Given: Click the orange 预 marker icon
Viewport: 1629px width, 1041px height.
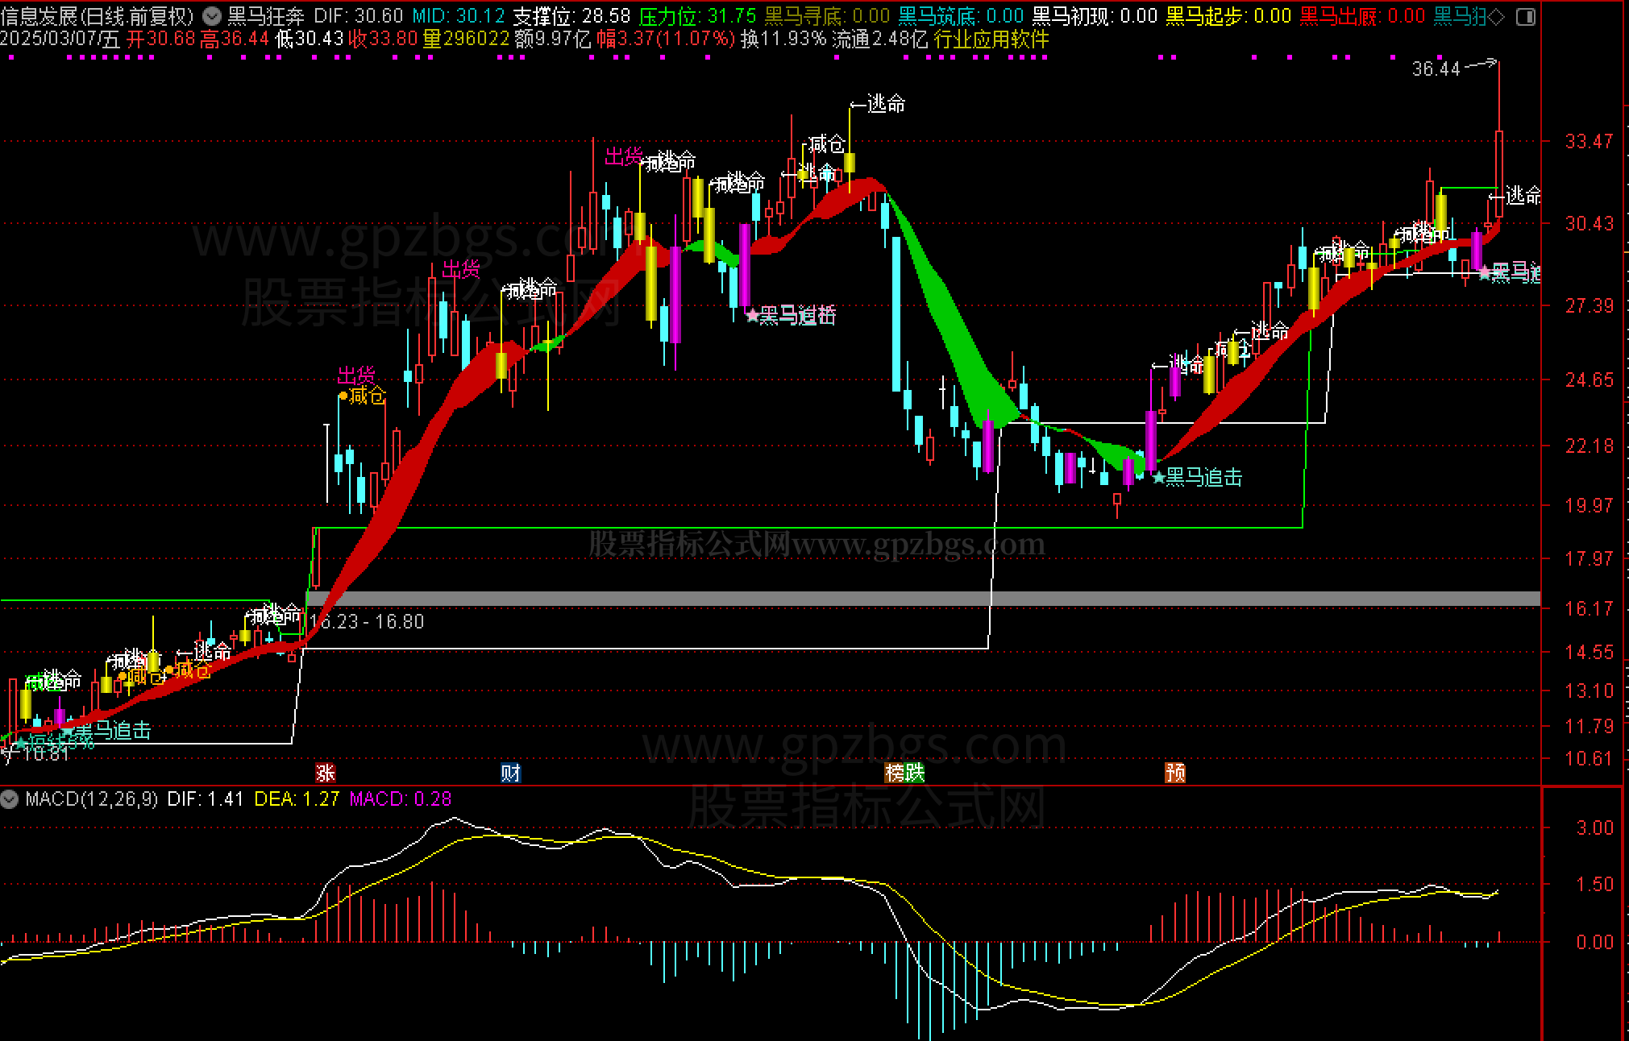Looking at the screenshot, I should [x=1174, y=773].
